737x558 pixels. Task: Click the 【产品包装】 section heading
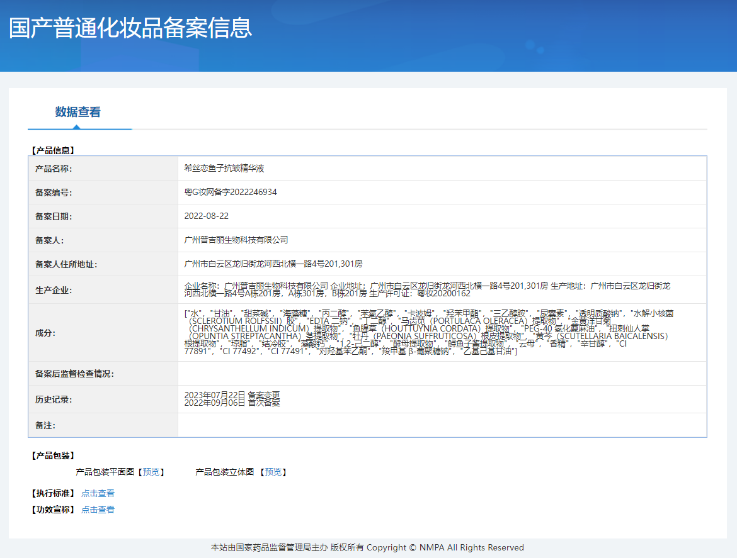pos(53,455)
